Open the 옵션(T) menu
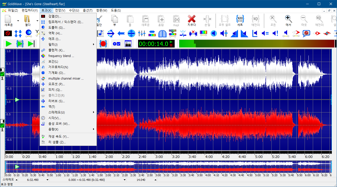The image size is (337, 187). pos(87,10)
